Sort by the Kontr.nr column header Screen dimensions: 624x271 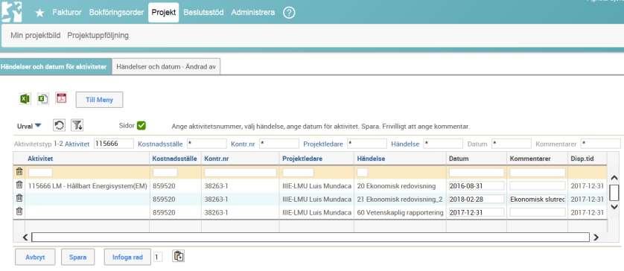pyautogui.click(x=216, y=159)
